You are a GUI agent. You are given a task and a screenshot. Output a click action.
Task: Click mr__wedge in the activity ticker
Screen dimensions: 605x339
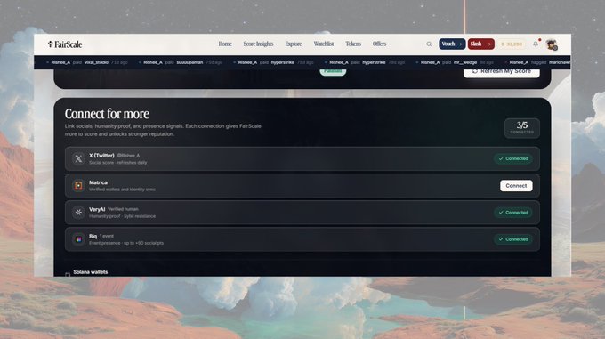pyautogui.click(x=465, y=62)
